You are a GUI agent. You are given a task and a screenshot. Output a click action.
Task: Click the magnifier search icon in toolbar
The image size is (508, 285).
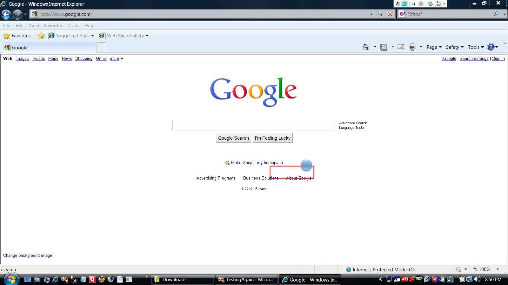pos(496,14)
